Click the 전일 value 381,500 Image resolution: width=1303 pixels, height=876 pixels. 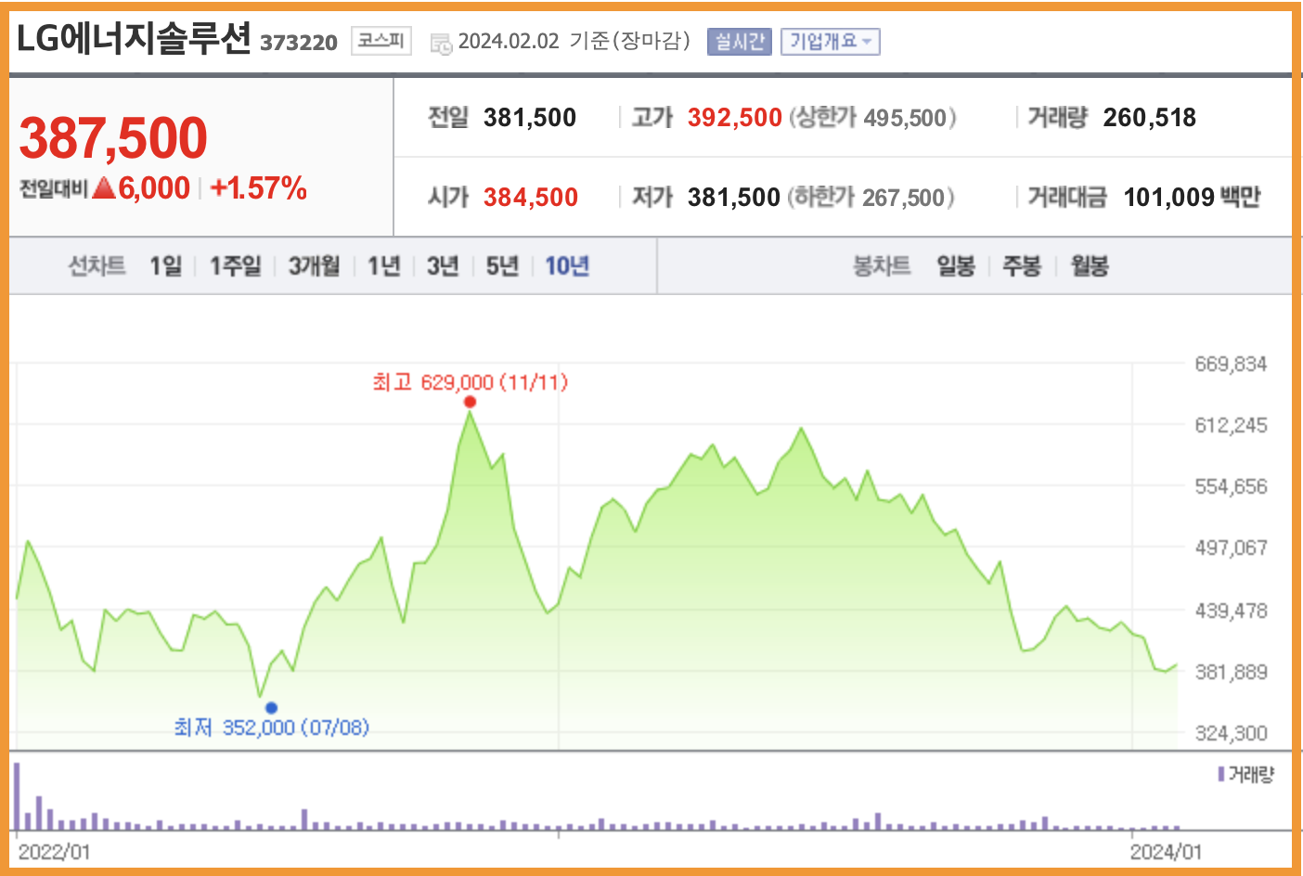click(x=530, y=118)
